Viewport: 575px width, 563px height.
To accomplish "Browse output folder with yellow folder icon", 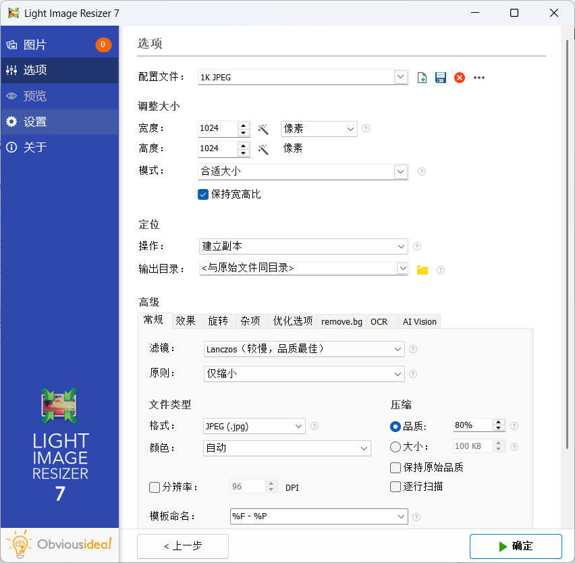I will [x=422, y=270].
